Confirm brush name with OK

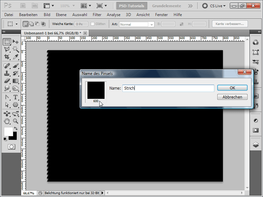tap(232, 88)
